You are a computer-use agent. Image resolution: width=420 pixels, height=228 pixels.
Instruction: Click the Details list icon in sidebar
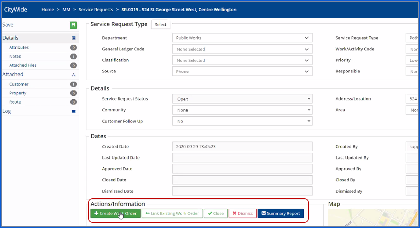tap(74, 38)
